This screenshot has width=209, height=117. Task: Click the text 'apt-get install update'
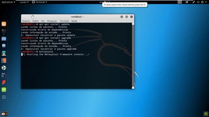point(54,24)
